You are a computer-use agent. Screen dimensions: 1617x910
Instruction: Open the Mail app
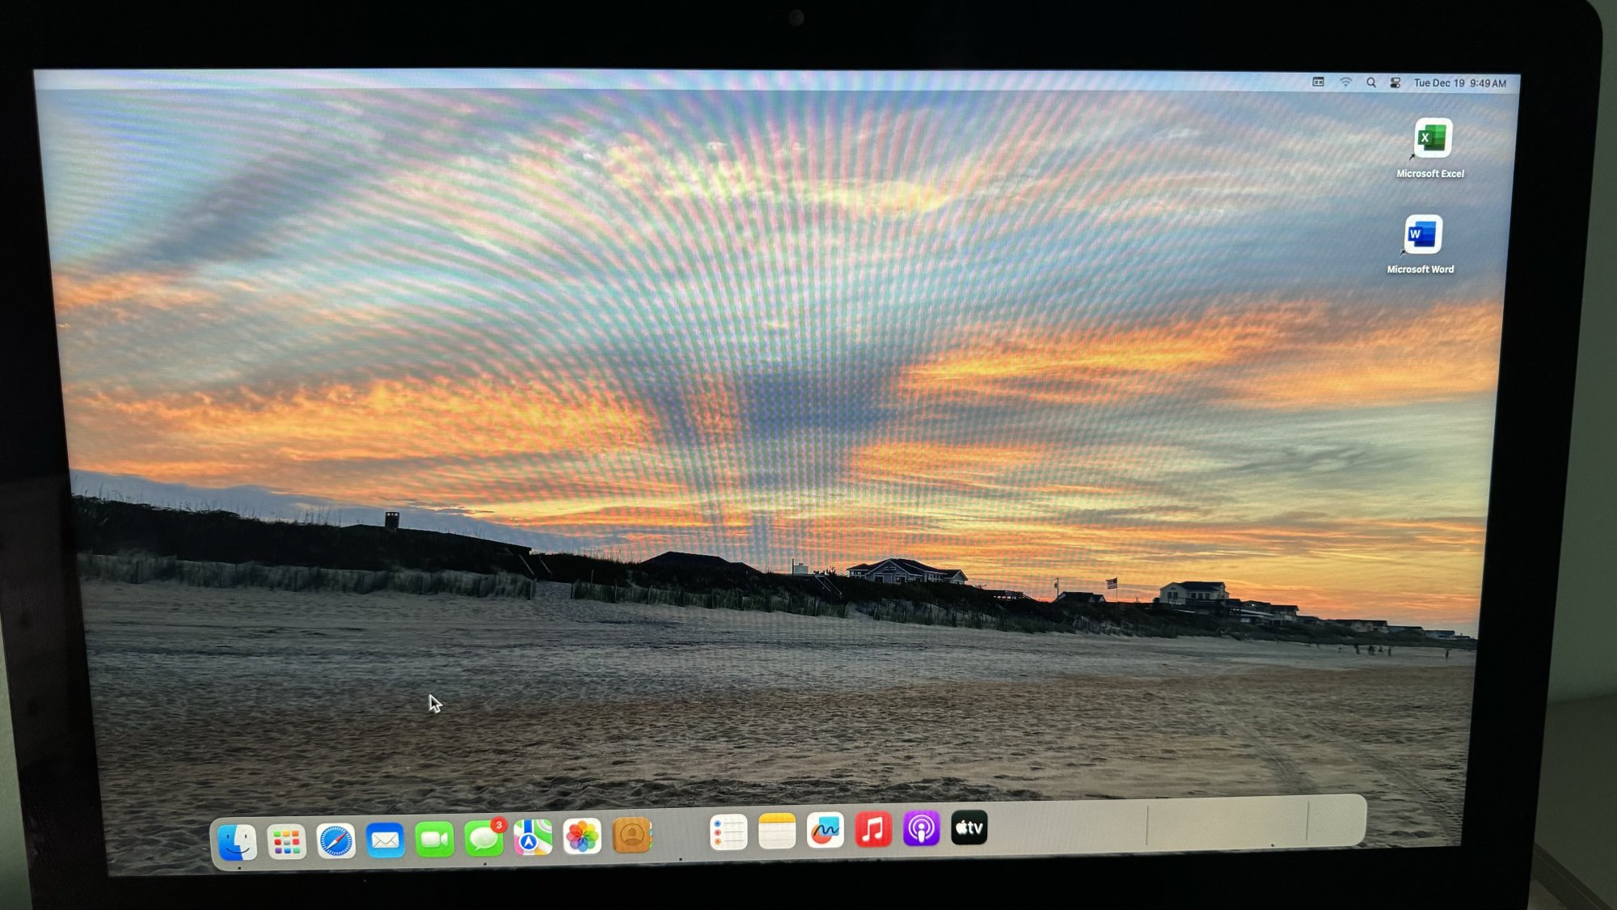385,840
